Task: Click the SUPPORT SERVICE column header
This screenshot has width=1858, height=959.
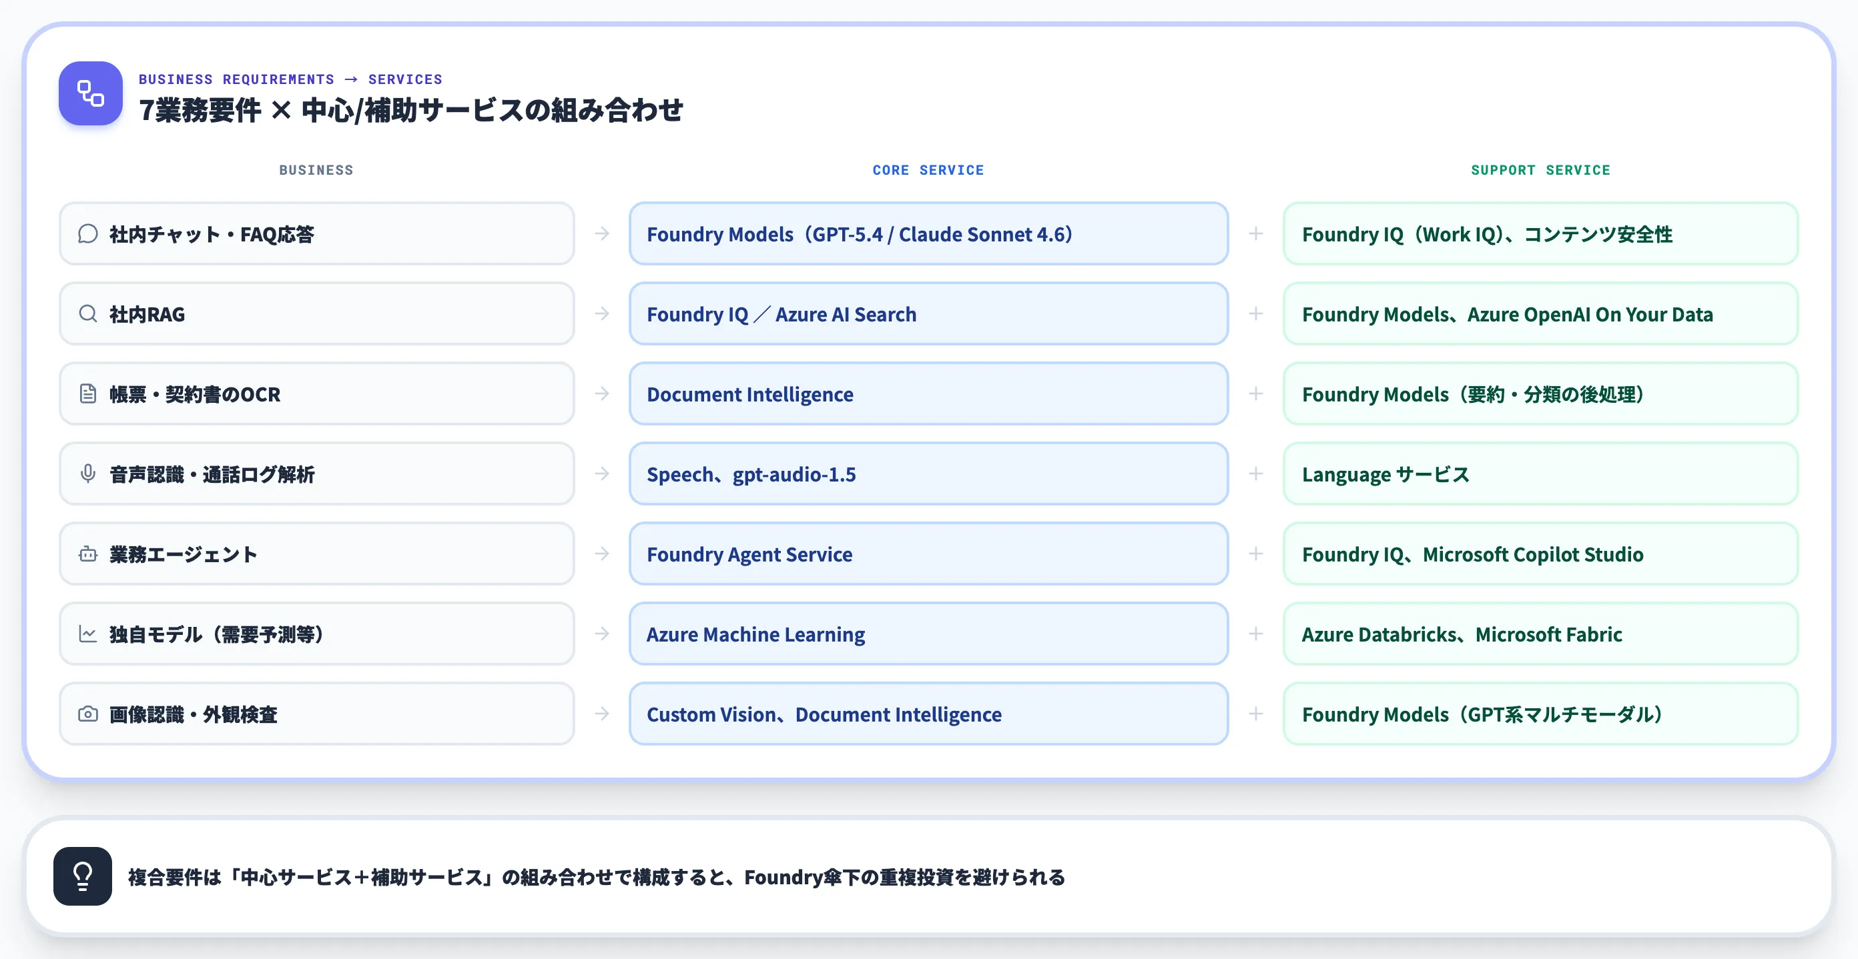Action: (1540, 170)
